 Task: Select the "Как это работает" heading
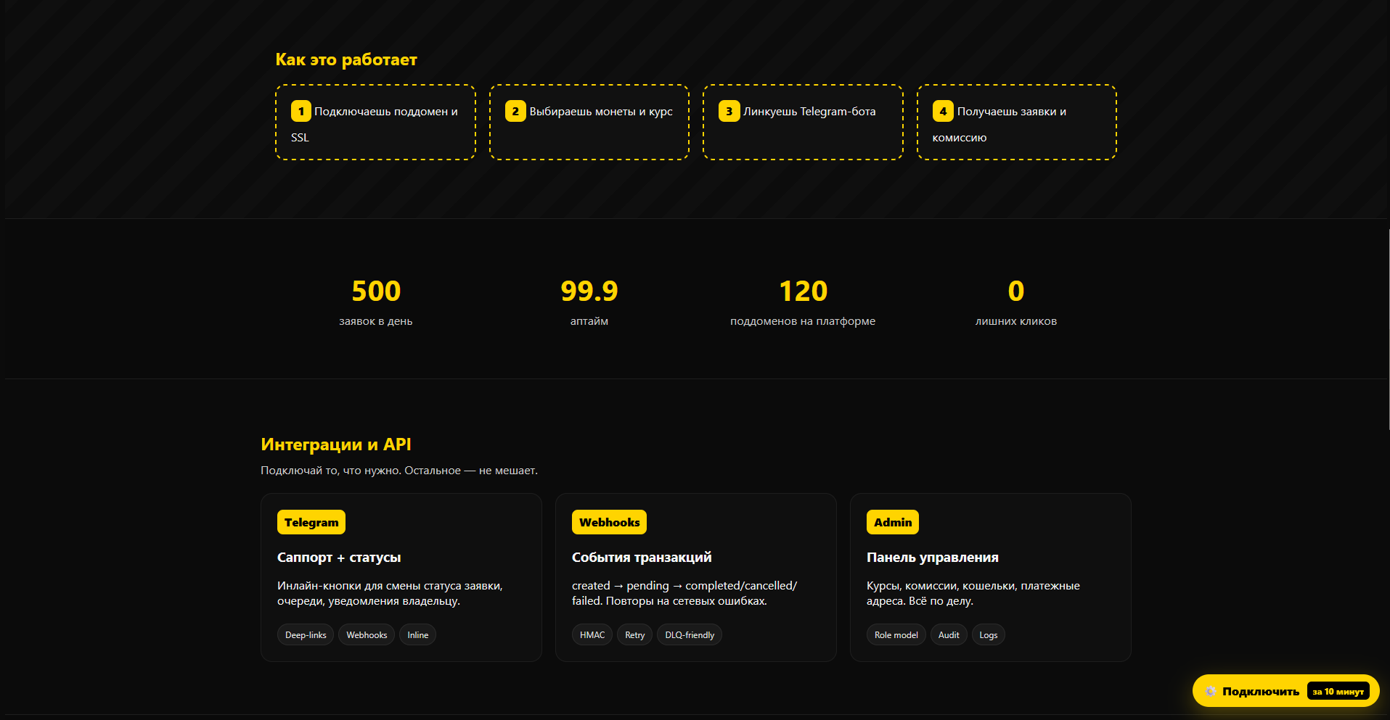[346, 59]
